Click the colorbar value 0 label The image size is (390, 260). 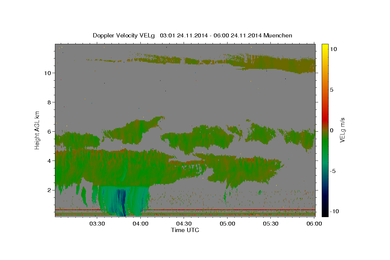tap(331, 130)
